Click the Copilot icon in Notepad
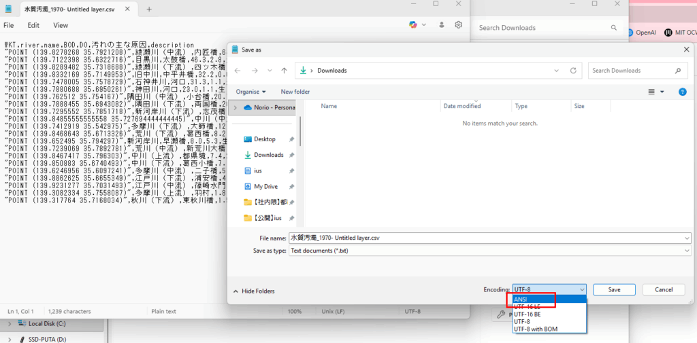This screenshot has width=697, height=343. tap(413, 25)
